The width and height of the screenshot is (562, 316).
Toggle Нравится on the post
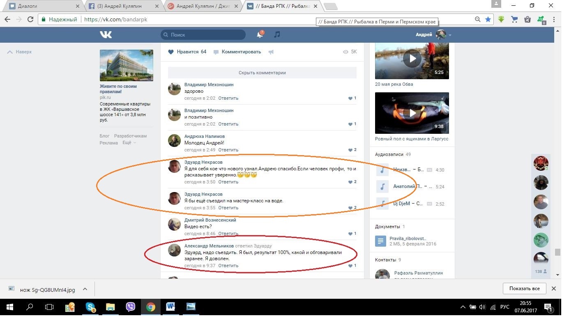pyautogui.click(x=187, y=52)
